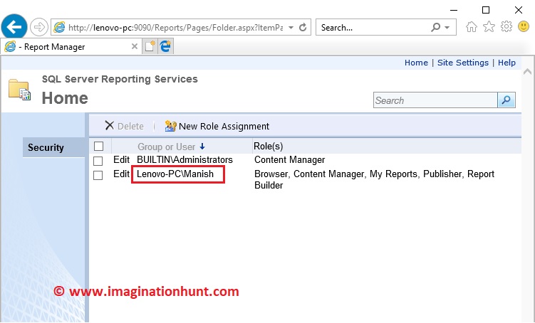Click the magnifier icon in browser search box
This screenshot has height=323, width=535.
pyautogui.click(x=436, y=27)
